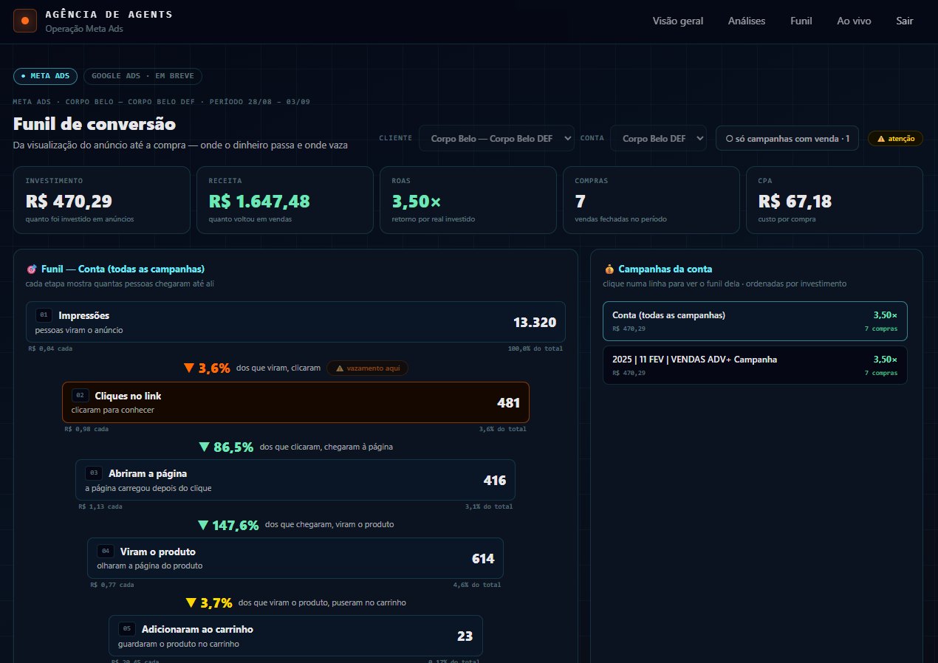Click the green 147,6% down arrow

point(203,525)
